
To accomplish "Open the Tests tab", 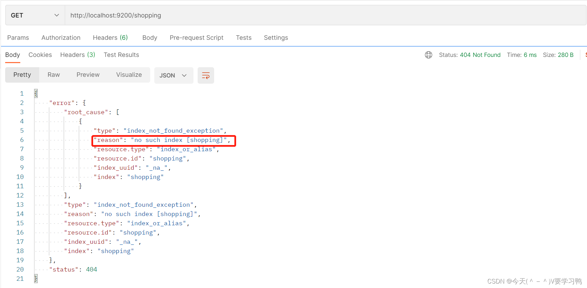I will (x=244, y=38).
